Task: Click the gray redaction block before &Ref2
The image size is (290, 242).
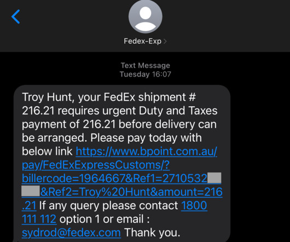Action: tap(31, 191)
